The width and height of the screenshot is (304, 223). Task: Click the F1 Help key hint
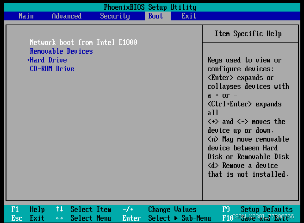(x=28, y=210)
